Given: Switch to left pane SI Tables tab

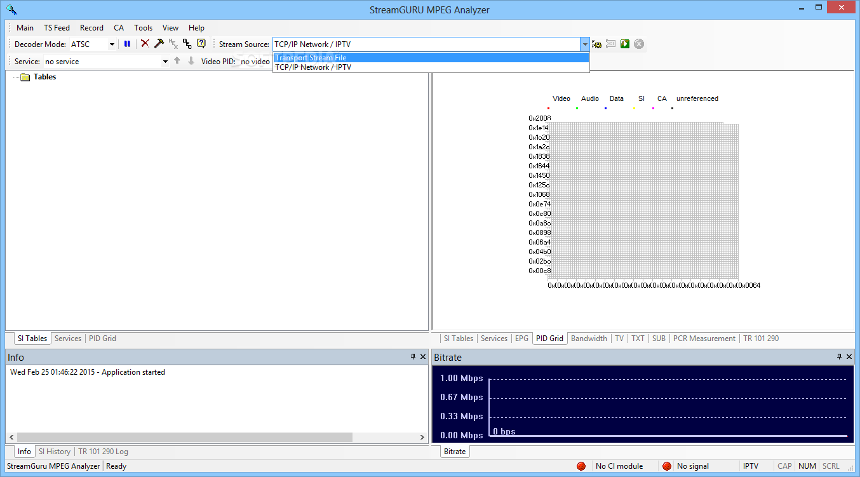Looking at the screenshot, I should [32, 339].
